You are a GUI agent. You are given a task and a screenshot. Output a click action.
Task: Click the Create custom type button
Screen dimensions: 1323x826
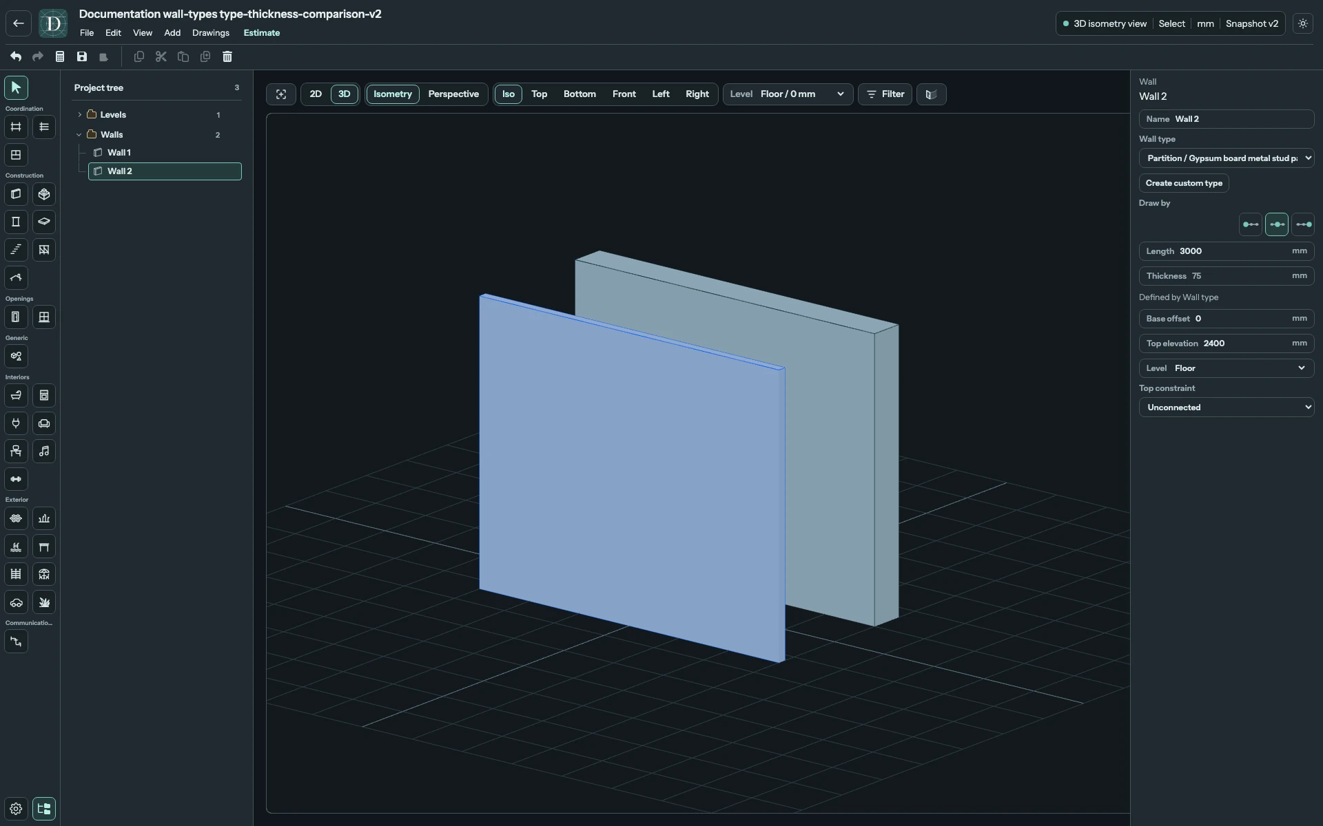coord(1184,183)
